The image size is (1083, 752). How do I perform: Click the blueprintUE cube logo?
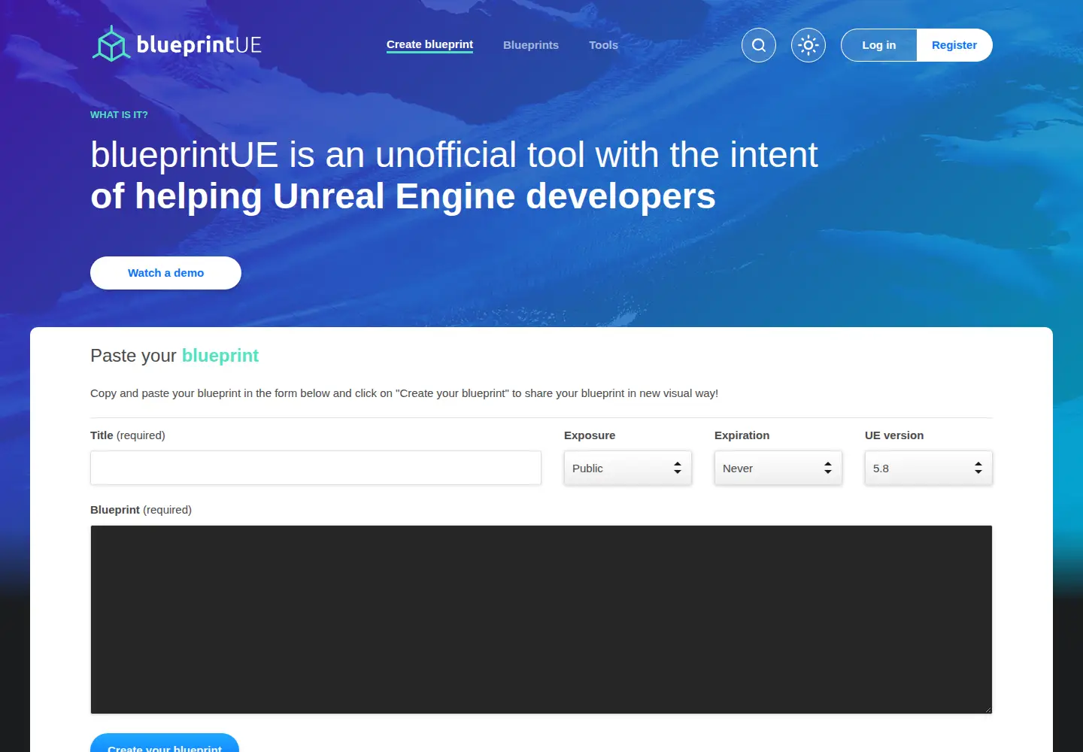click(x=111, y=44)
